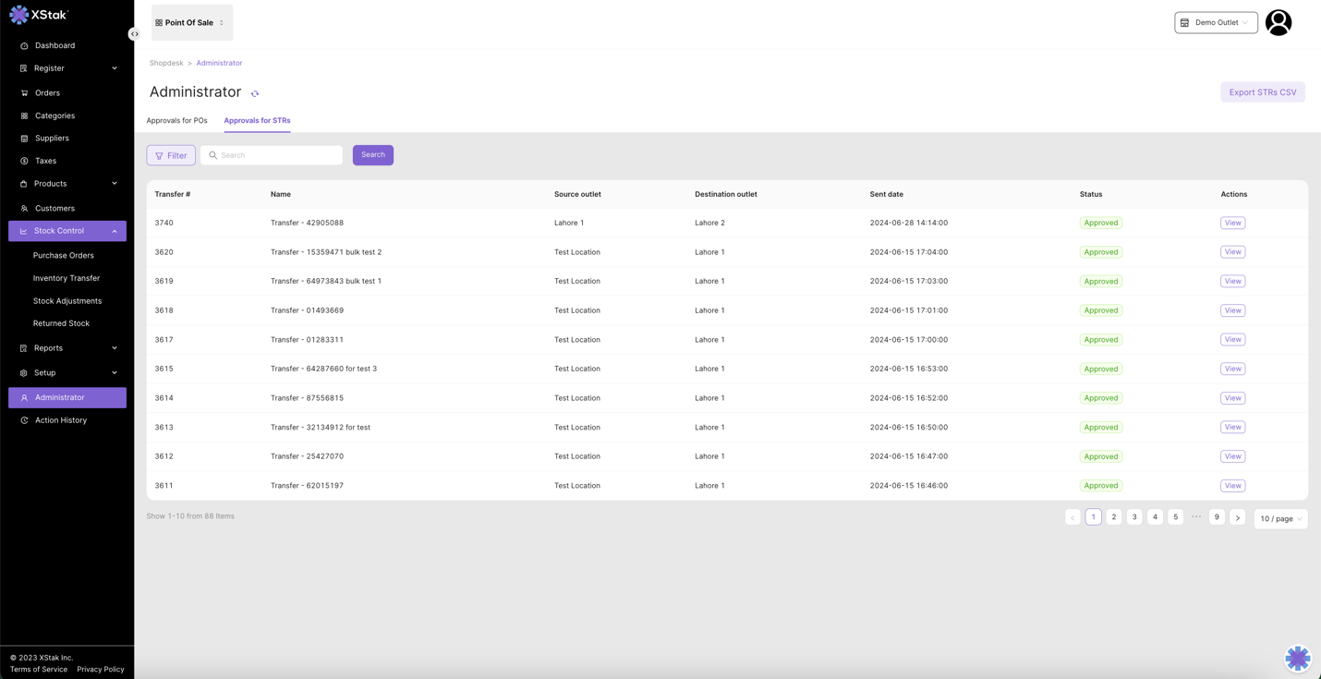Open the 10 / page size dropdown
Screen dimensions: 1321x679
pyautogui.click(x=1280, y=518)
